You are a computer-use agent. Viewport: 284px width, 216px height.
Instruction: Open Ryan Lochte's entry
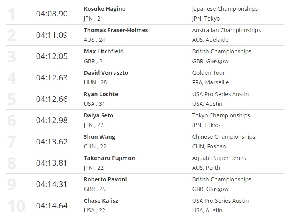(101, 94)
